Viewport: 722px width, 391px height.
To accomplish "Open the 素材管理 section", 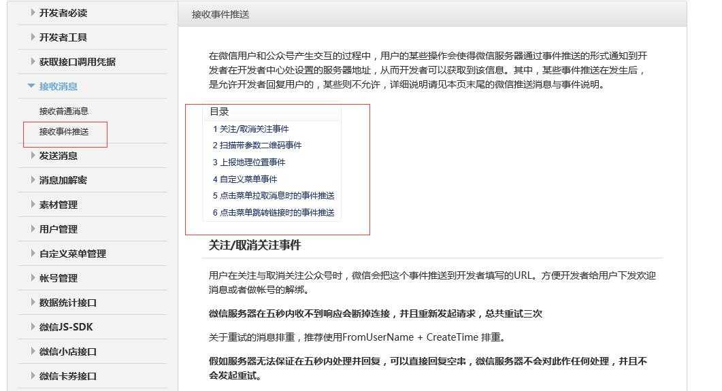I will coord(58,205).
